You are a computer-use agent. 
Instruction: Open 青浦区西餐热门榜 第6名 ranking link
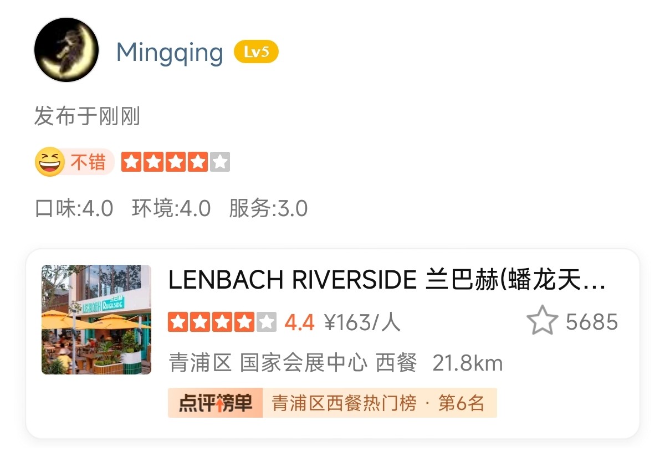[x=378, y=403]
